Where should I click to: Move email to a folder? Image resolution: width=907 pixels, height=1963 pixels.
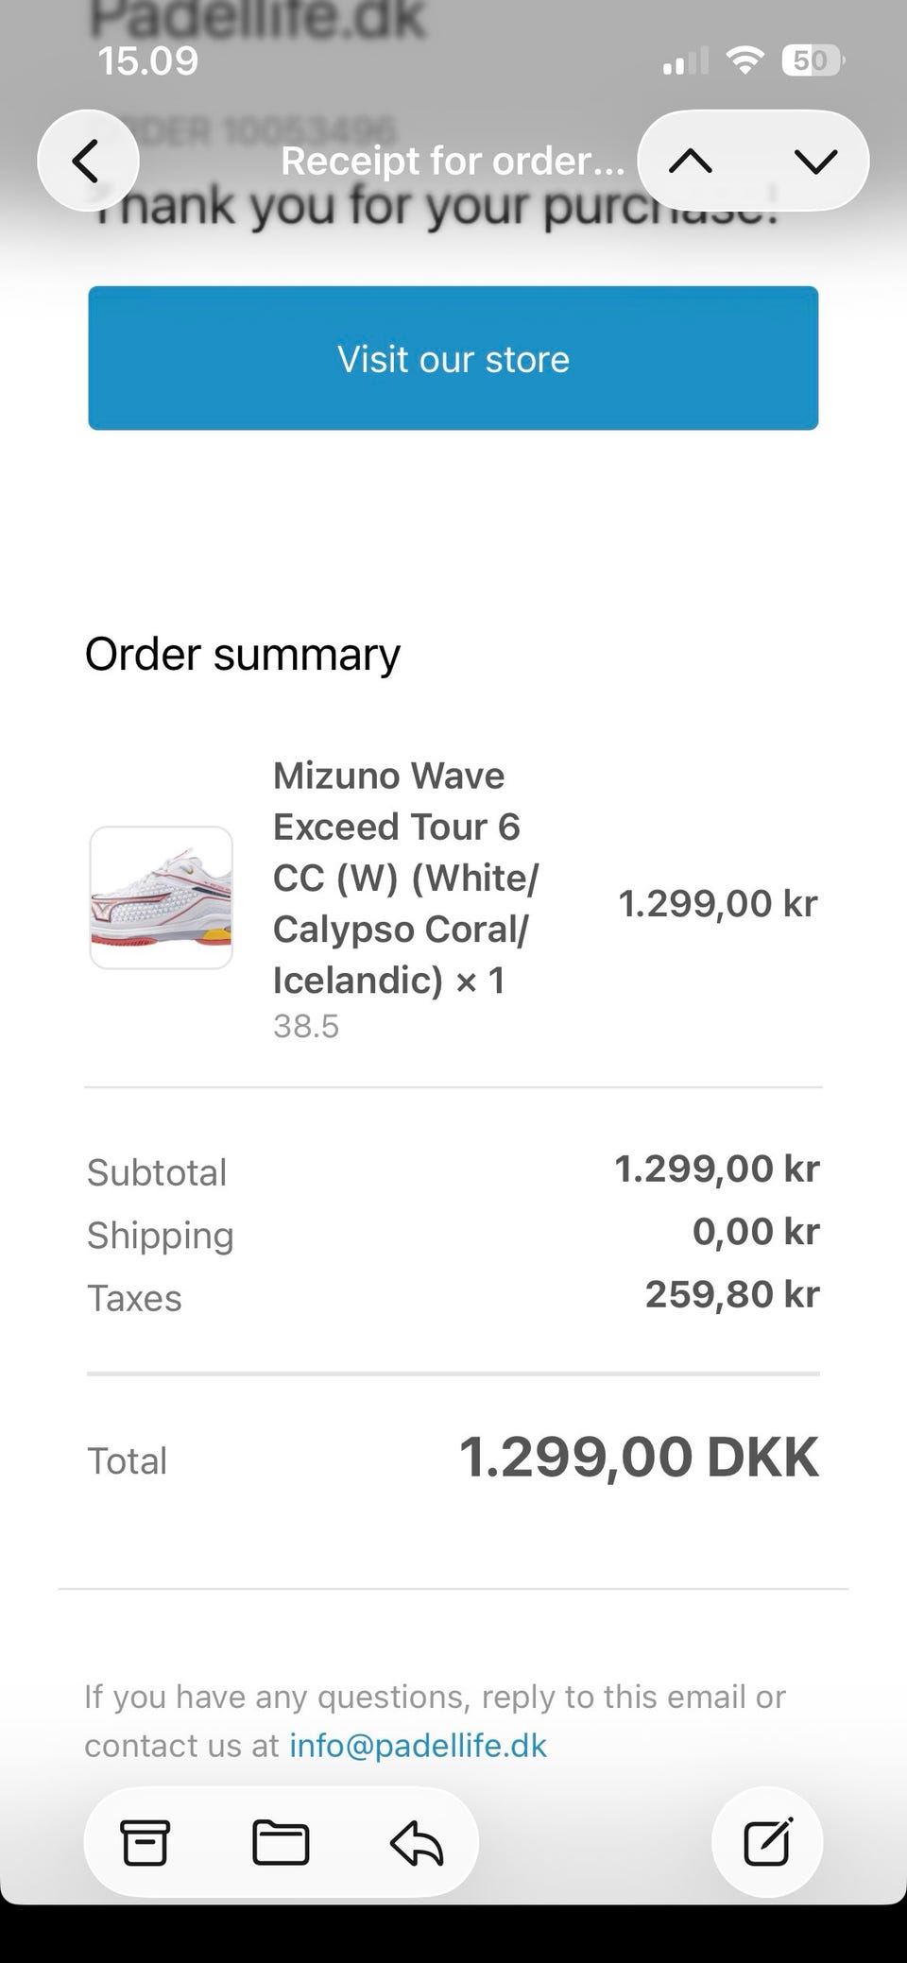tap(281, 1842)
